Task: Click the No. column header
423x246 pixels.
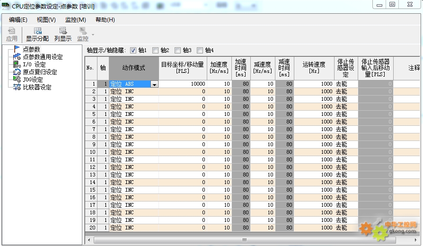Action: [91, 68]
